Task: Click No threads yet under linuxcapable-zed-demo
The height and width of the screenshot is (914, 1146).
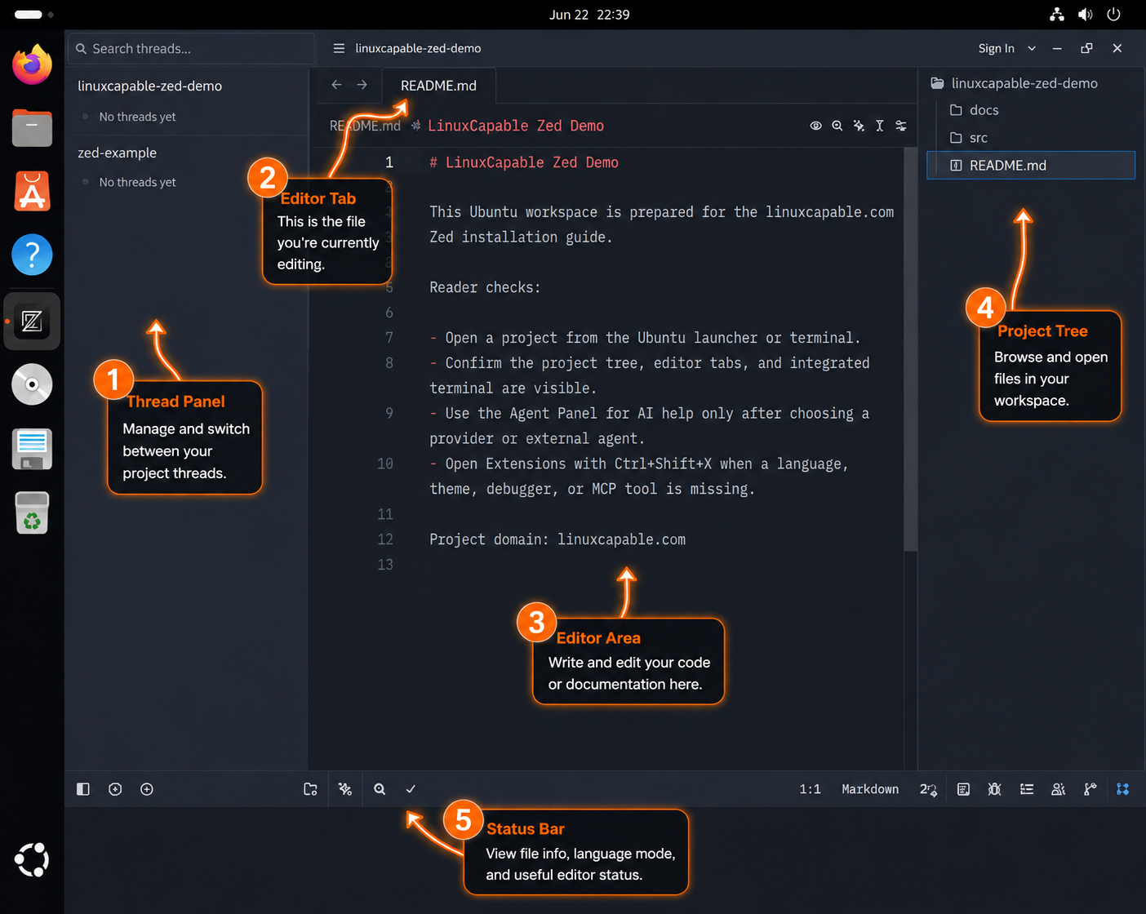Action: pos(137,117)
